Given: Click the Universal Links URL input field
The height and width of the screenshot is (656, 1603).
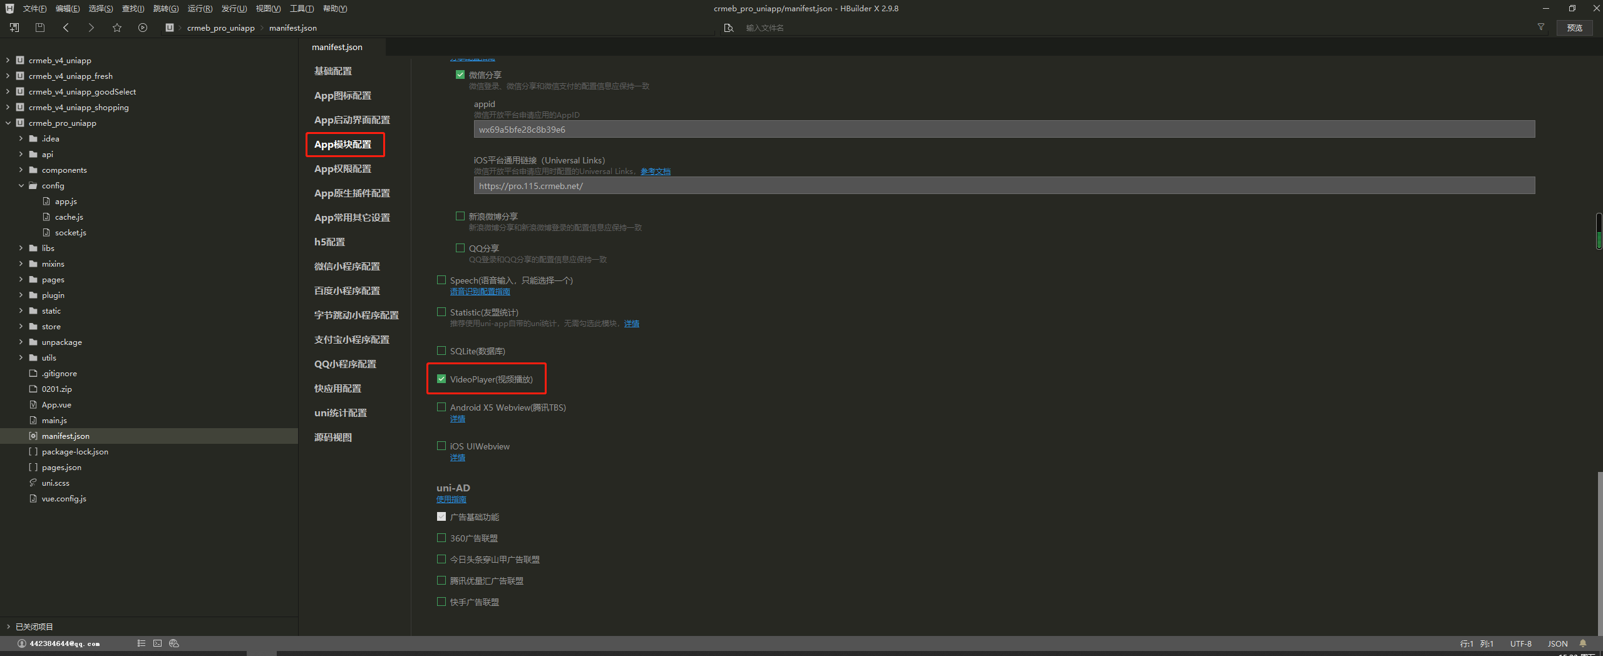Looking at the screenshot, I should point(1004,186).
